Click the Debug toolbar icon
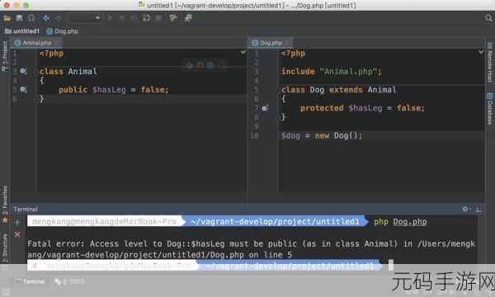Screen dimensions: 495x297 pos(121,18)
